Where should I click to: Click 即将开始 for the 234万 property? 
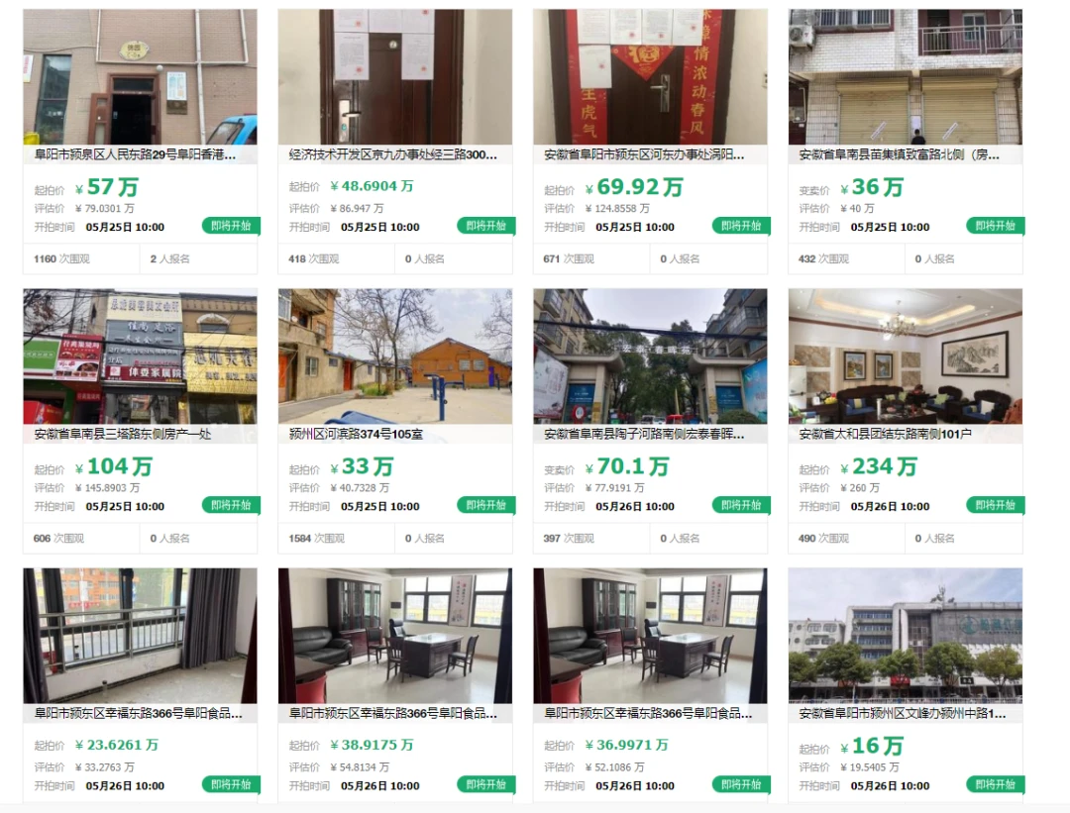(996, 505)
